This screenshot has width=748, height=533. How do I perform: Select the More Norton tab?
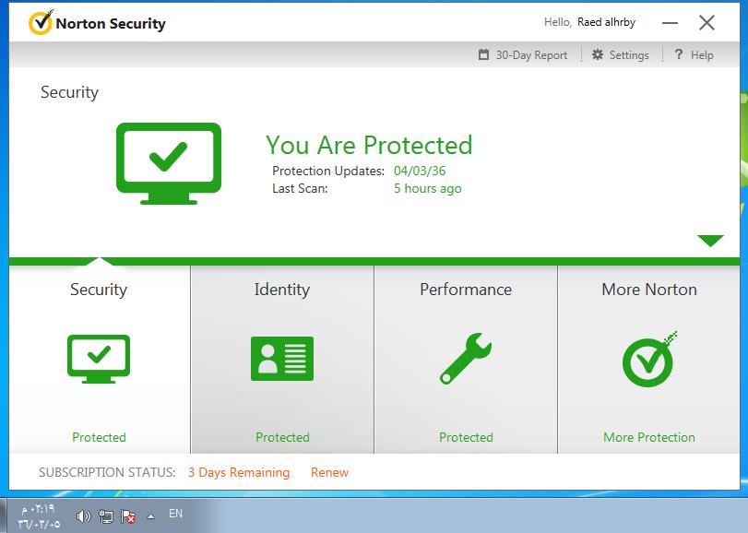[648, 360]
